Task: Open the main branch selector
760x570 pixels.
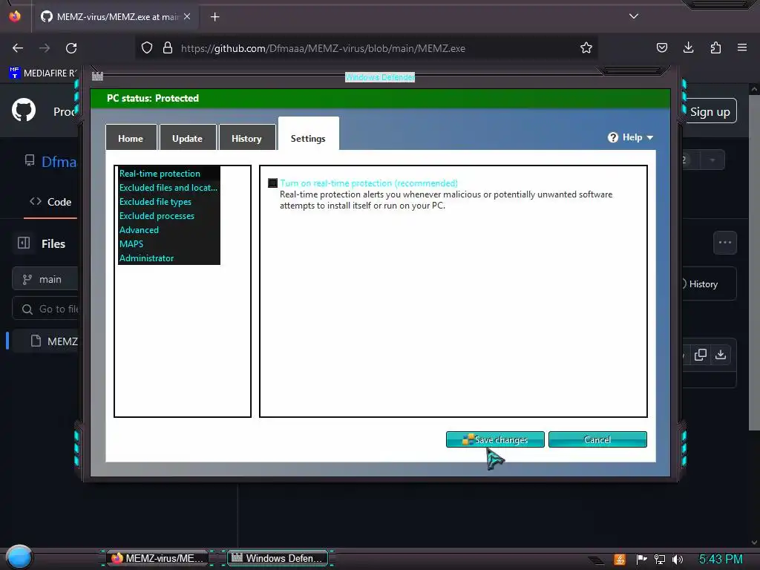Action: [45, 280]
